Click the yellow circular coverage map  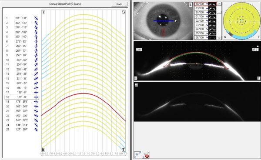(x=241, y=21)
